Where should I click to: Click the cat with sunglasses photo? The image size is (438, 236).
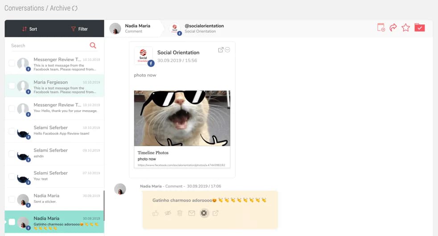click(x=182, y=118)
